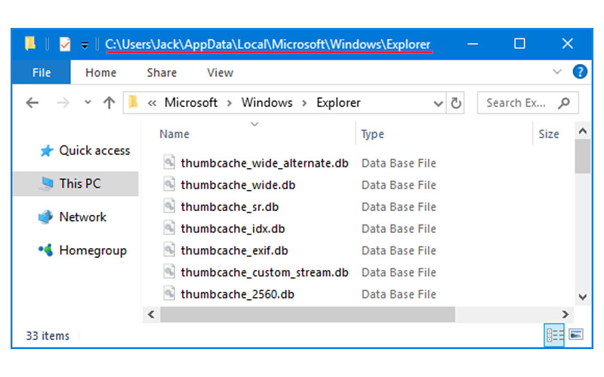The width and height of the screenshot is (604, 377).
Task: Sort by the Name column header
Action: (174, 134)
